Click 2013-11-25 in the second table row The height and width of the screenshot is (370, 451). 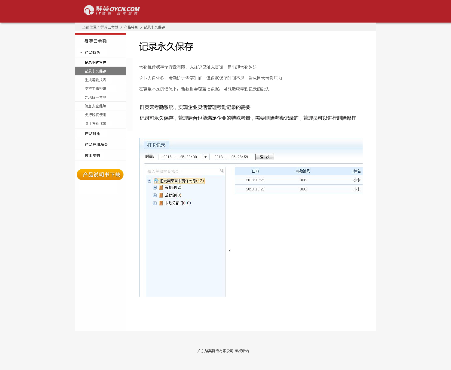click(255, 189)
